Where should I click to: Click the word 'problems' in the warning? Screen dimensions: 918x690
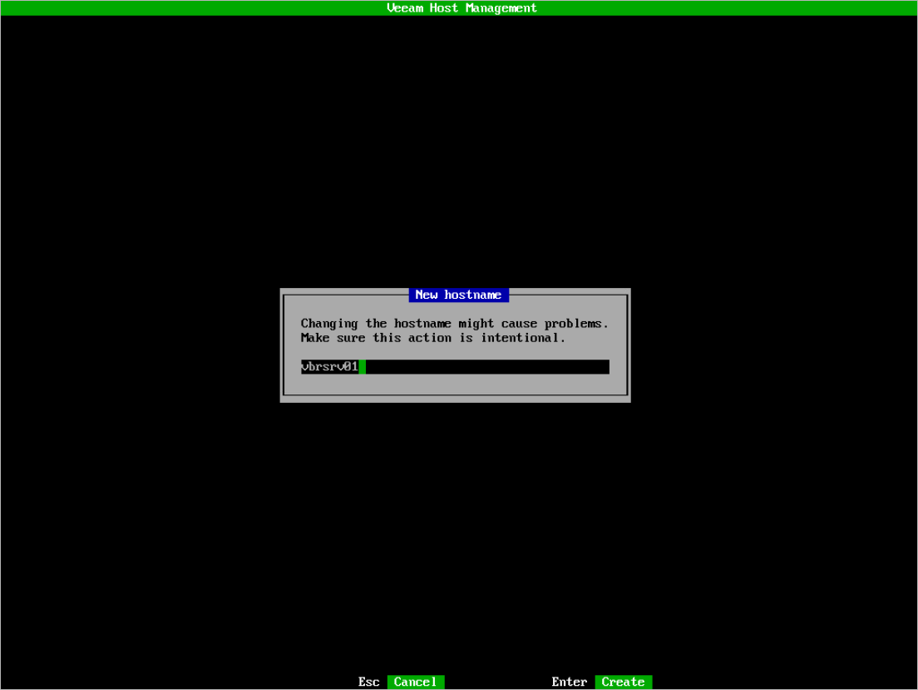[576, 323]
